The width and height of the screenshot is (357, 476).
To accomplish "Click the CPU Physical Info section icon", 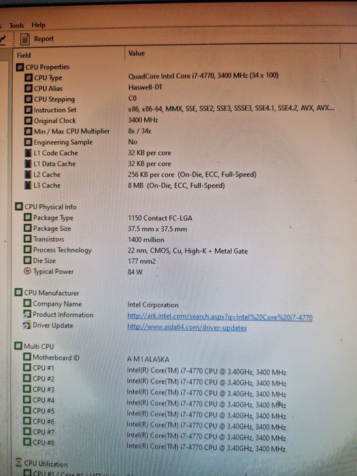I will (x=19, y=207).
